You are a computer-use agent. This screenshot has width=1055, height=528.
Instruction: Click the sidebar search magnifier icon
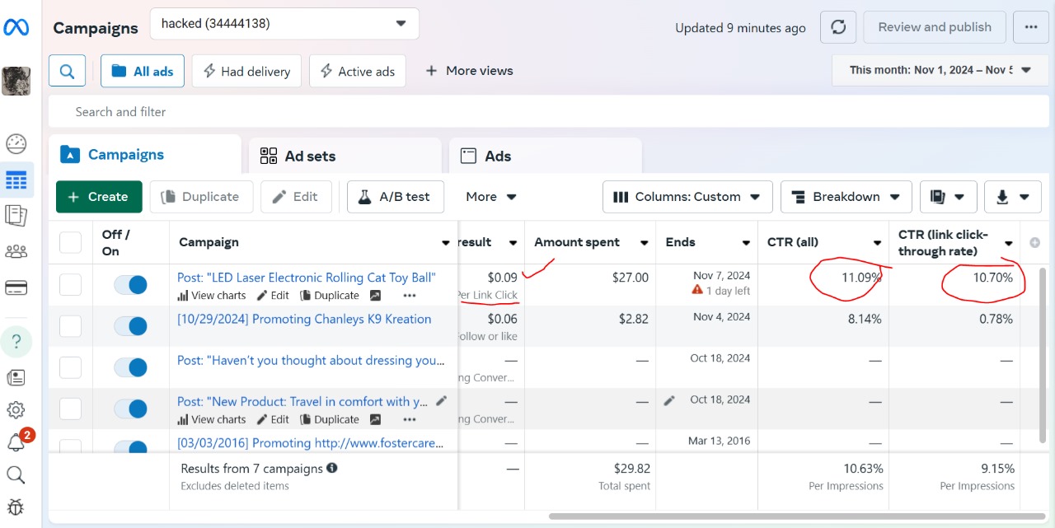pos(16,474)
